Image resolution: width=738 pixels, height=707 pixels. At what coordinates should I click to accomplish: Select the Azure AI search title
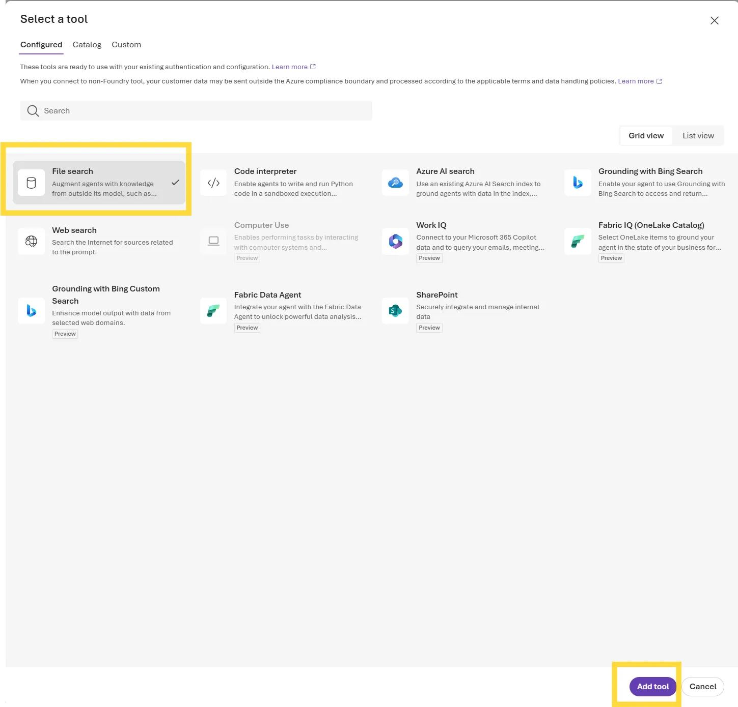tap(445, 171)
